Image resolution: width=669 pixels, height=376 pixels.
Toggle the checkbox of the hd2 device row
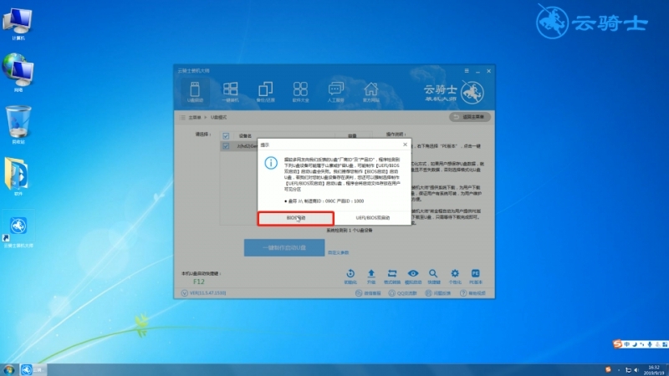[226, 145]
